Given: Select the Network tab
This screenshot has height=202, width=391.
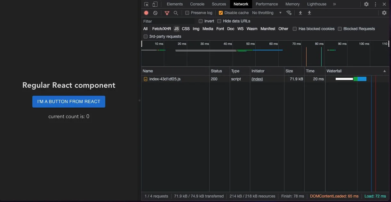Looking at the screenshot, I should coord(241,4).
